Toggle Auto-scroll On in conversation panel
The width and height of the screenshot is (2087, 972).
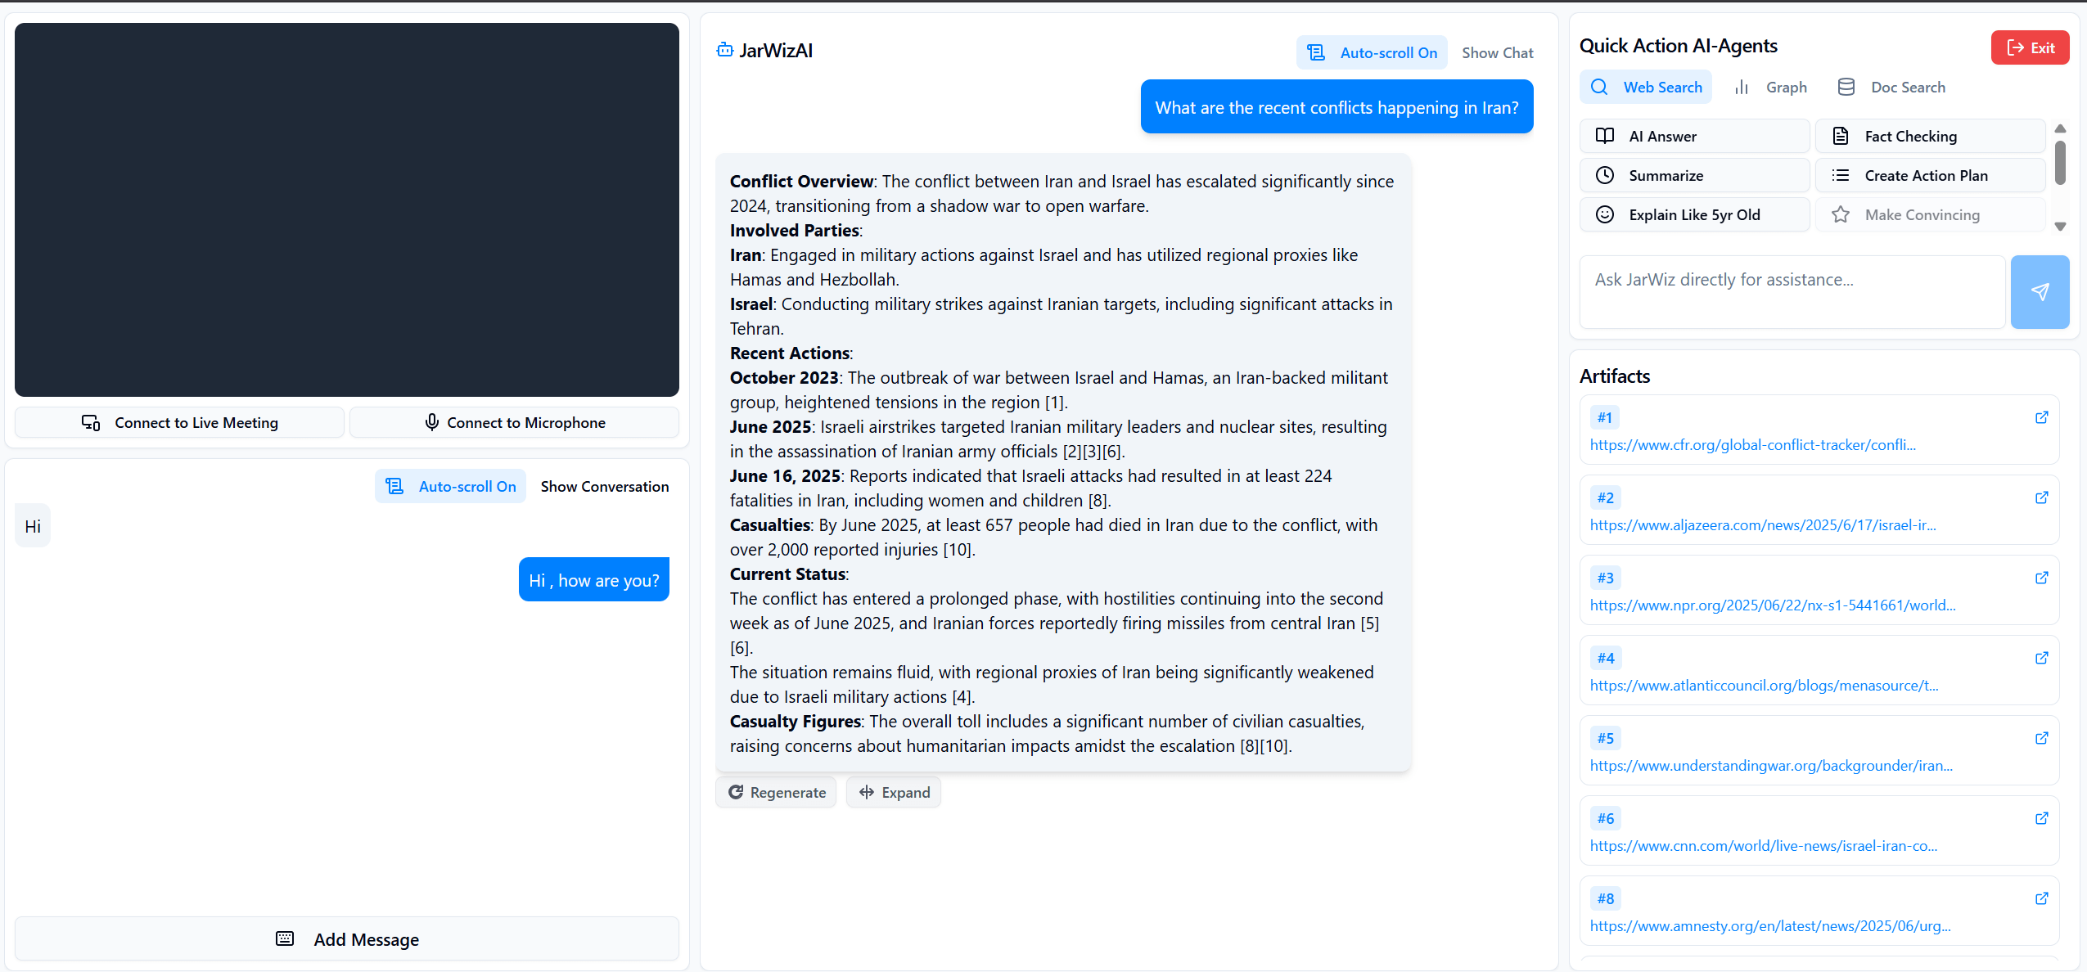(x=450, y=487)
